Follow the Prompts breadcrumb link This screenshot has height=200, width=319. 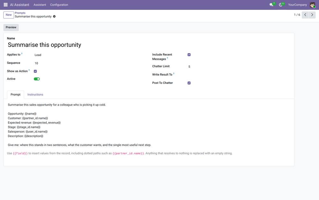coord(20,13)
